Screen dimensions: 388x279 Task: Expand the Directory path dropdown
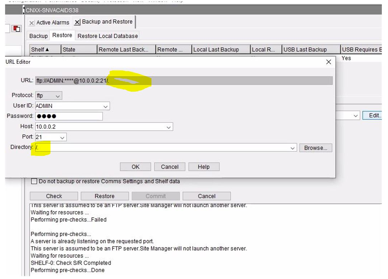click(x=293, y=148)
